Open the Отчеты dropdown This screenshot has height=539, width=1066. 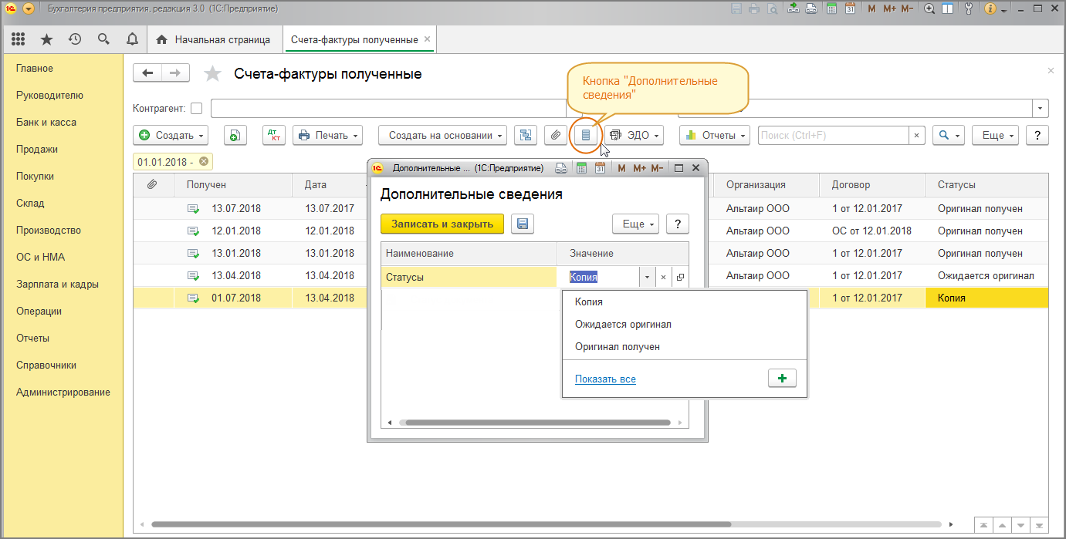pyautogui.click(x=715, y=135)
